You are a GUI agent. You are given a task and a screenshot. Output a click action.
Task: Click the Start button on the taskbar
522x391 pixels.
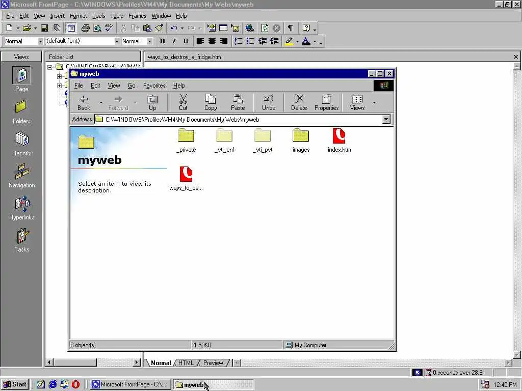click(15, 384)
